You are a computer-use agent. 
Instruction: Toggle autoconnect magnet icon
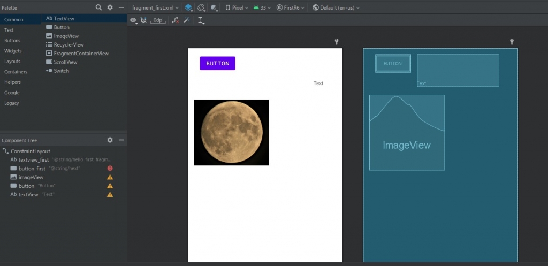pyautogui.click(x=143, y=20)
